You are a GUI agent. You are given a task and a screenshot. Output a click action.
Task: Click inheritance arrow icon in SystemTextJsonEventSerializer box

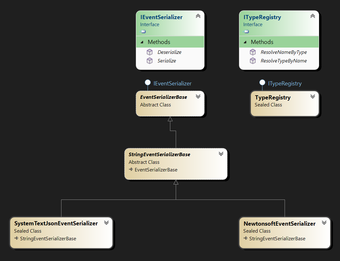click(16, 238)
